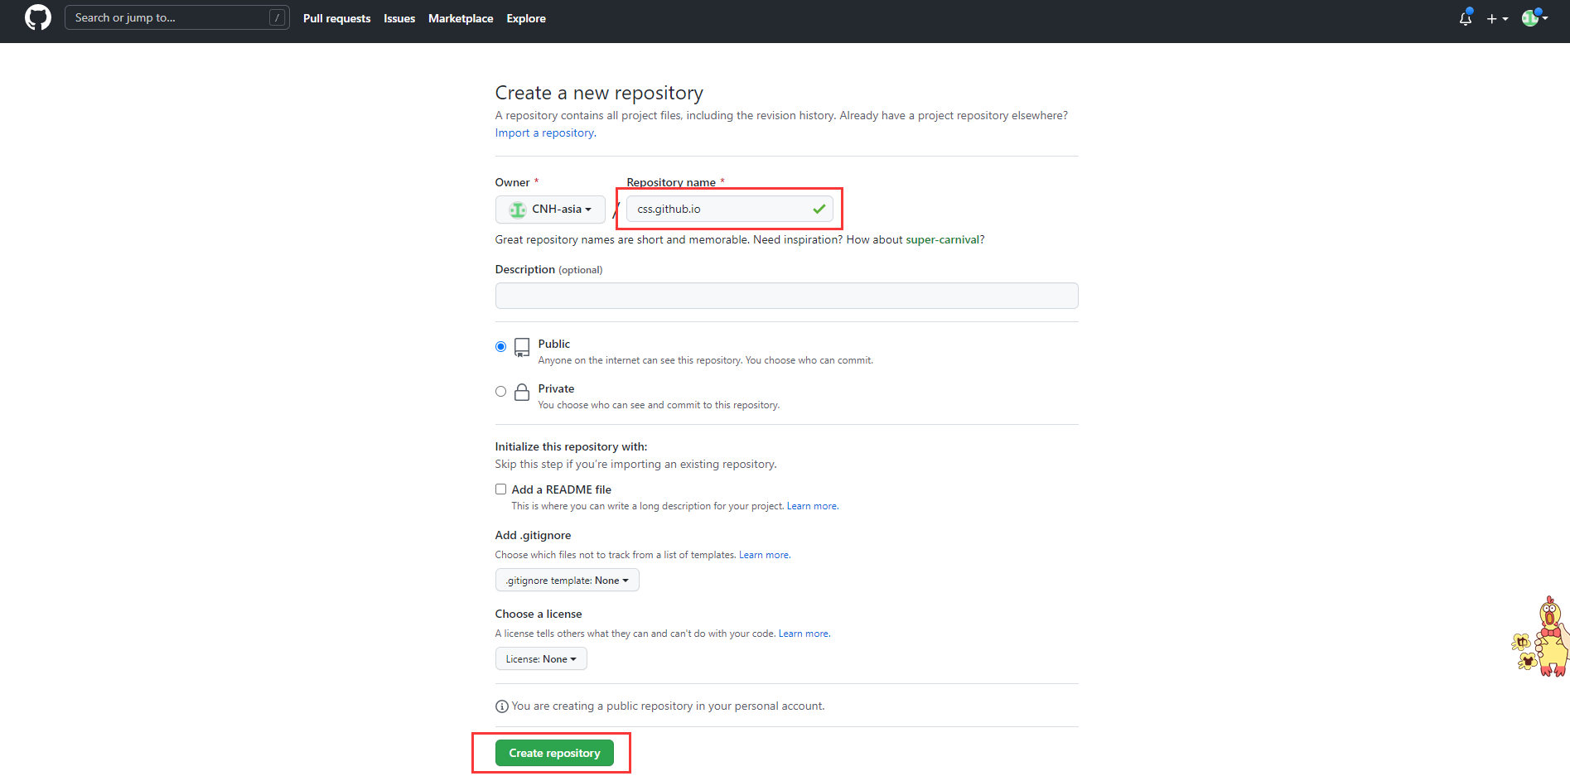
Task: Use the super-carnival name suggestion
Action: 942,240
